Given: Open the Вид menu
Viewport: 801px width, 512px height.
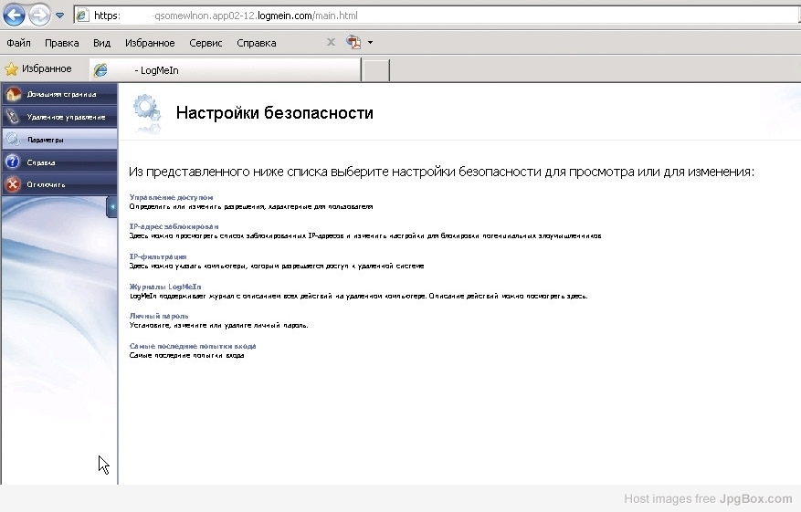Looking at the screenshot, I should pos(101,43).
